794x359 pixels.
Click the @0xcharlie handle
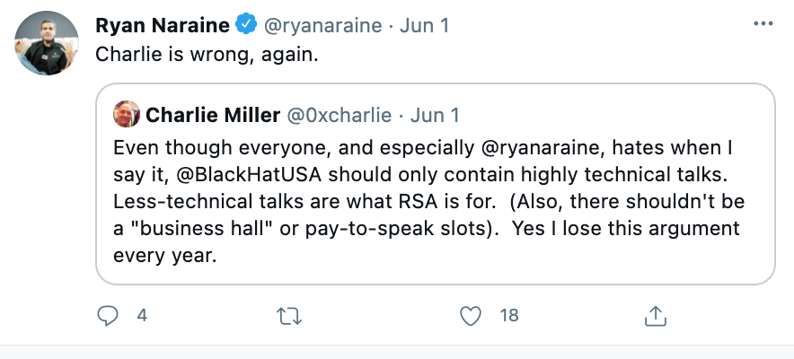339,115
